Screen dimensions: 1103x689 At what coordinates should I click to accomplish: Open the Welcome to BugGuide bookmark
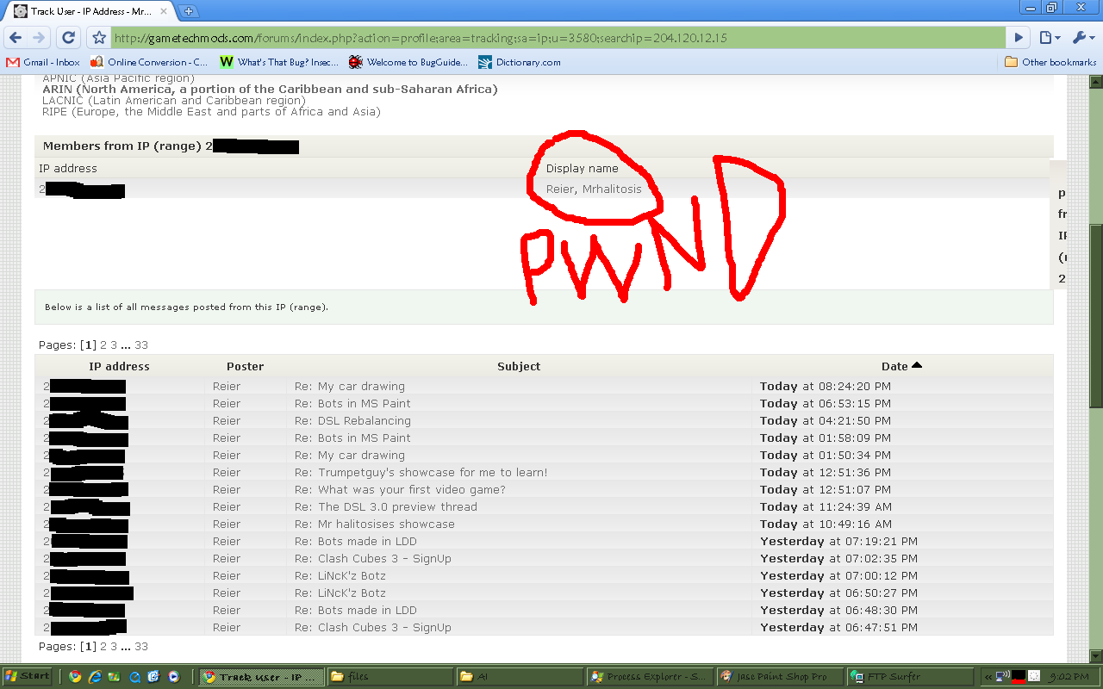(x=408, y=62)
